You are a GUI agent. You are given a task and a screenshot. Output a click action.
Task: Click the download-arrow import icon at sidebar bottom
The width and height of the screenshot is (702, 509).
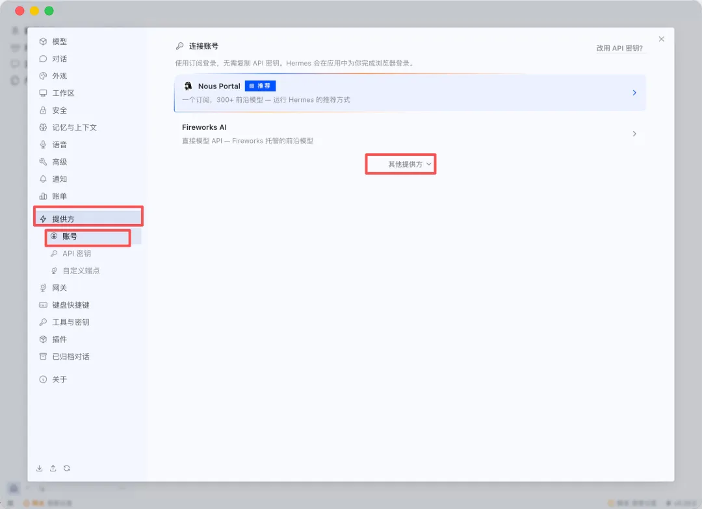40,468
